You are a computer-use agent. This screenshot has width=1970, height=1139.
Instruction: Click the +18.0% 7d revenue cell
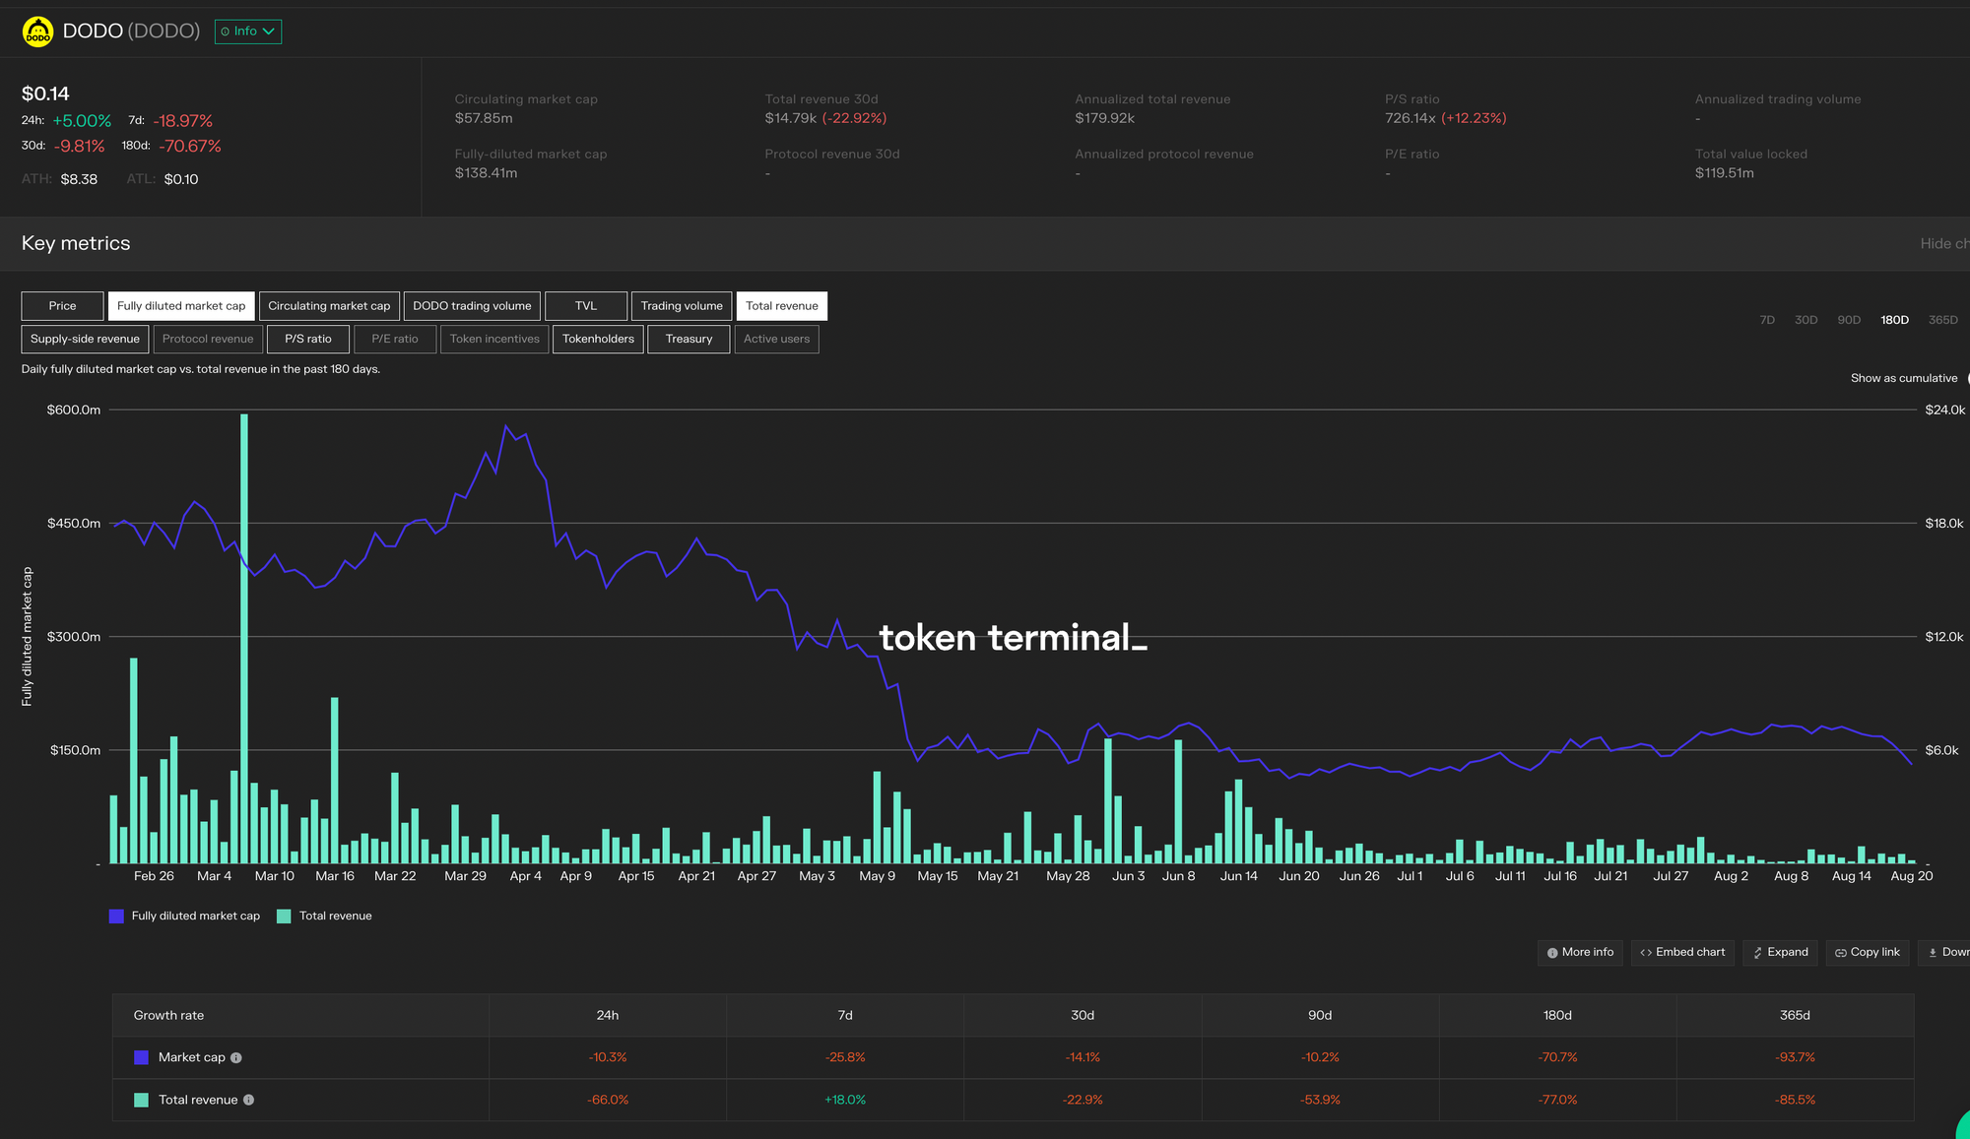[x=845, y=1101]
